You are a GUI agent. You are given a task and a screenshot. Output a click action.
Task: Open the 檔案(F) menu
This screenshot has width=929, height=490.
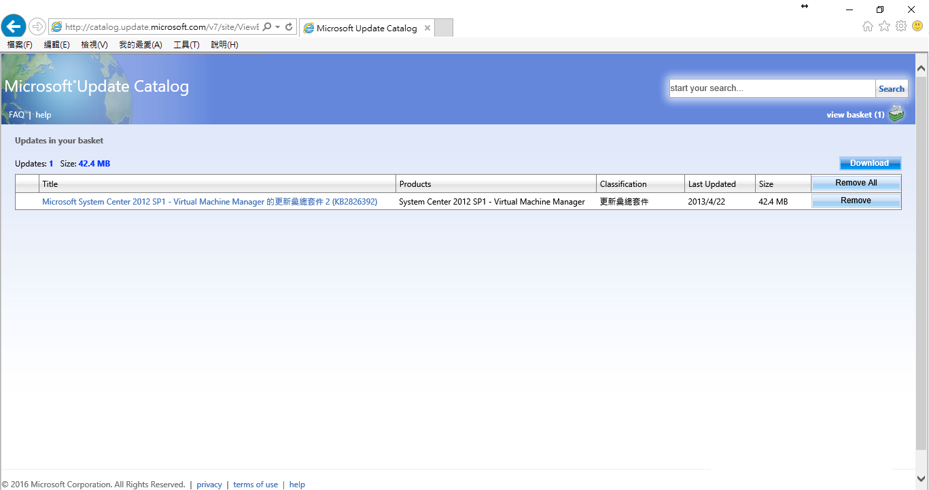coord(20,45)
